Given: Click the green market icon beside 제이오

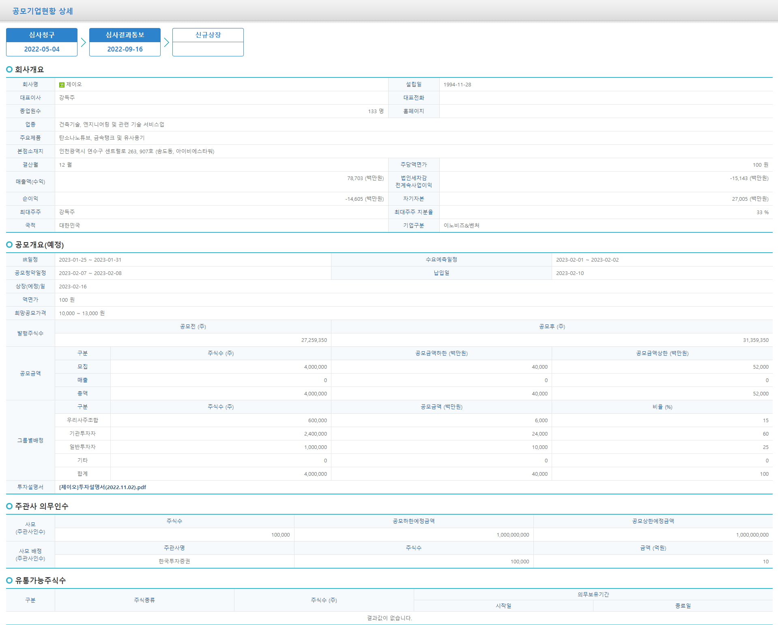Looking at the screenshot, I should [x=62, y=85].
